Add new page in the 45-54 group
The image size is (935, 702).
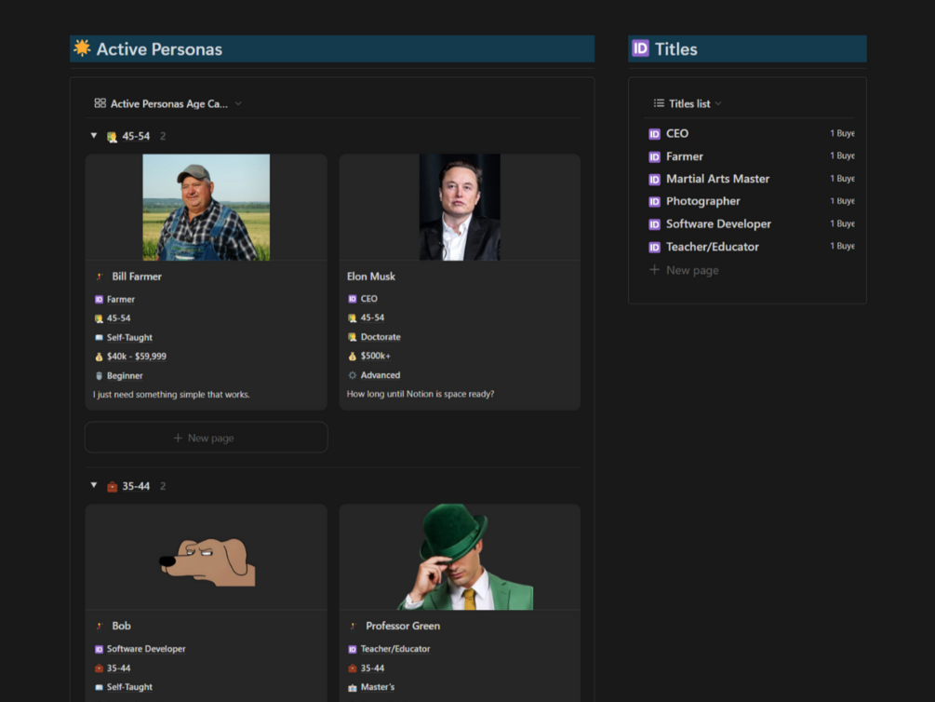(207, 438)
